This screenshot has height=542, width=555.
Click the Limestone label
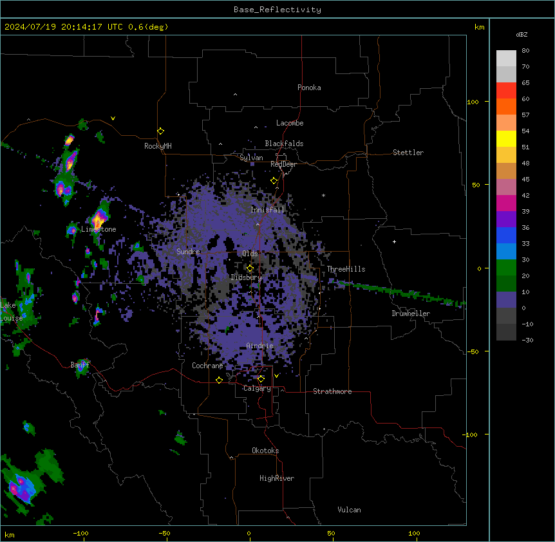99,229
